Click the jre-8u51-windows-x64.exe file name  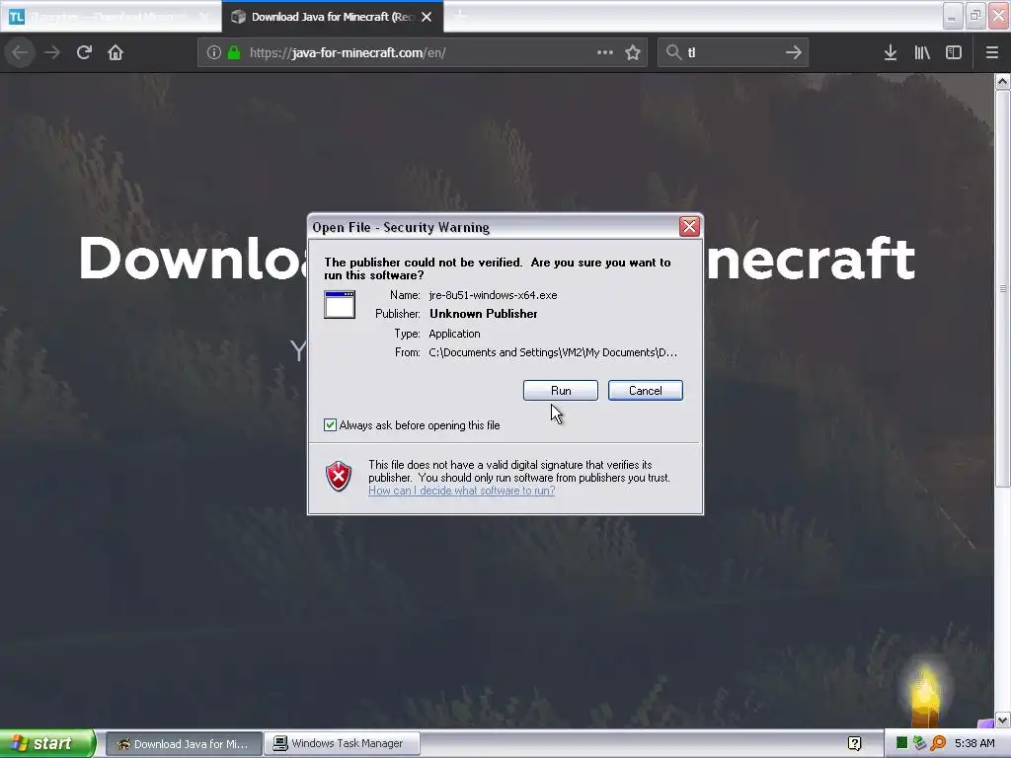494,295
